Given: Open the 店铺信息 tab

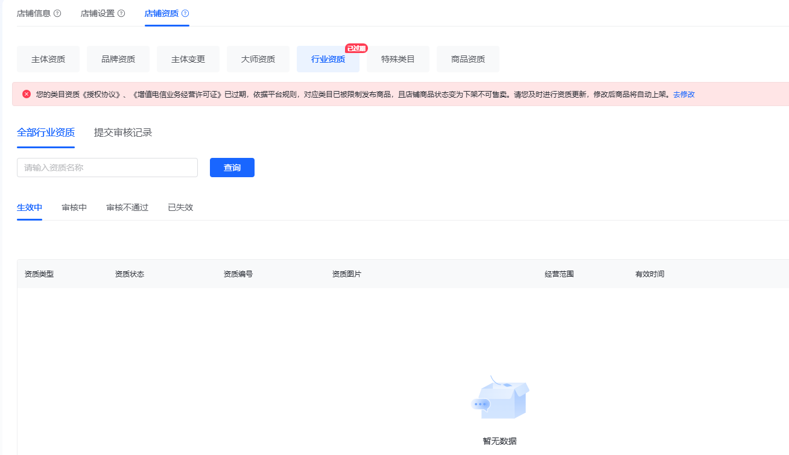Looking at the screenshot, I should point(34,13).
